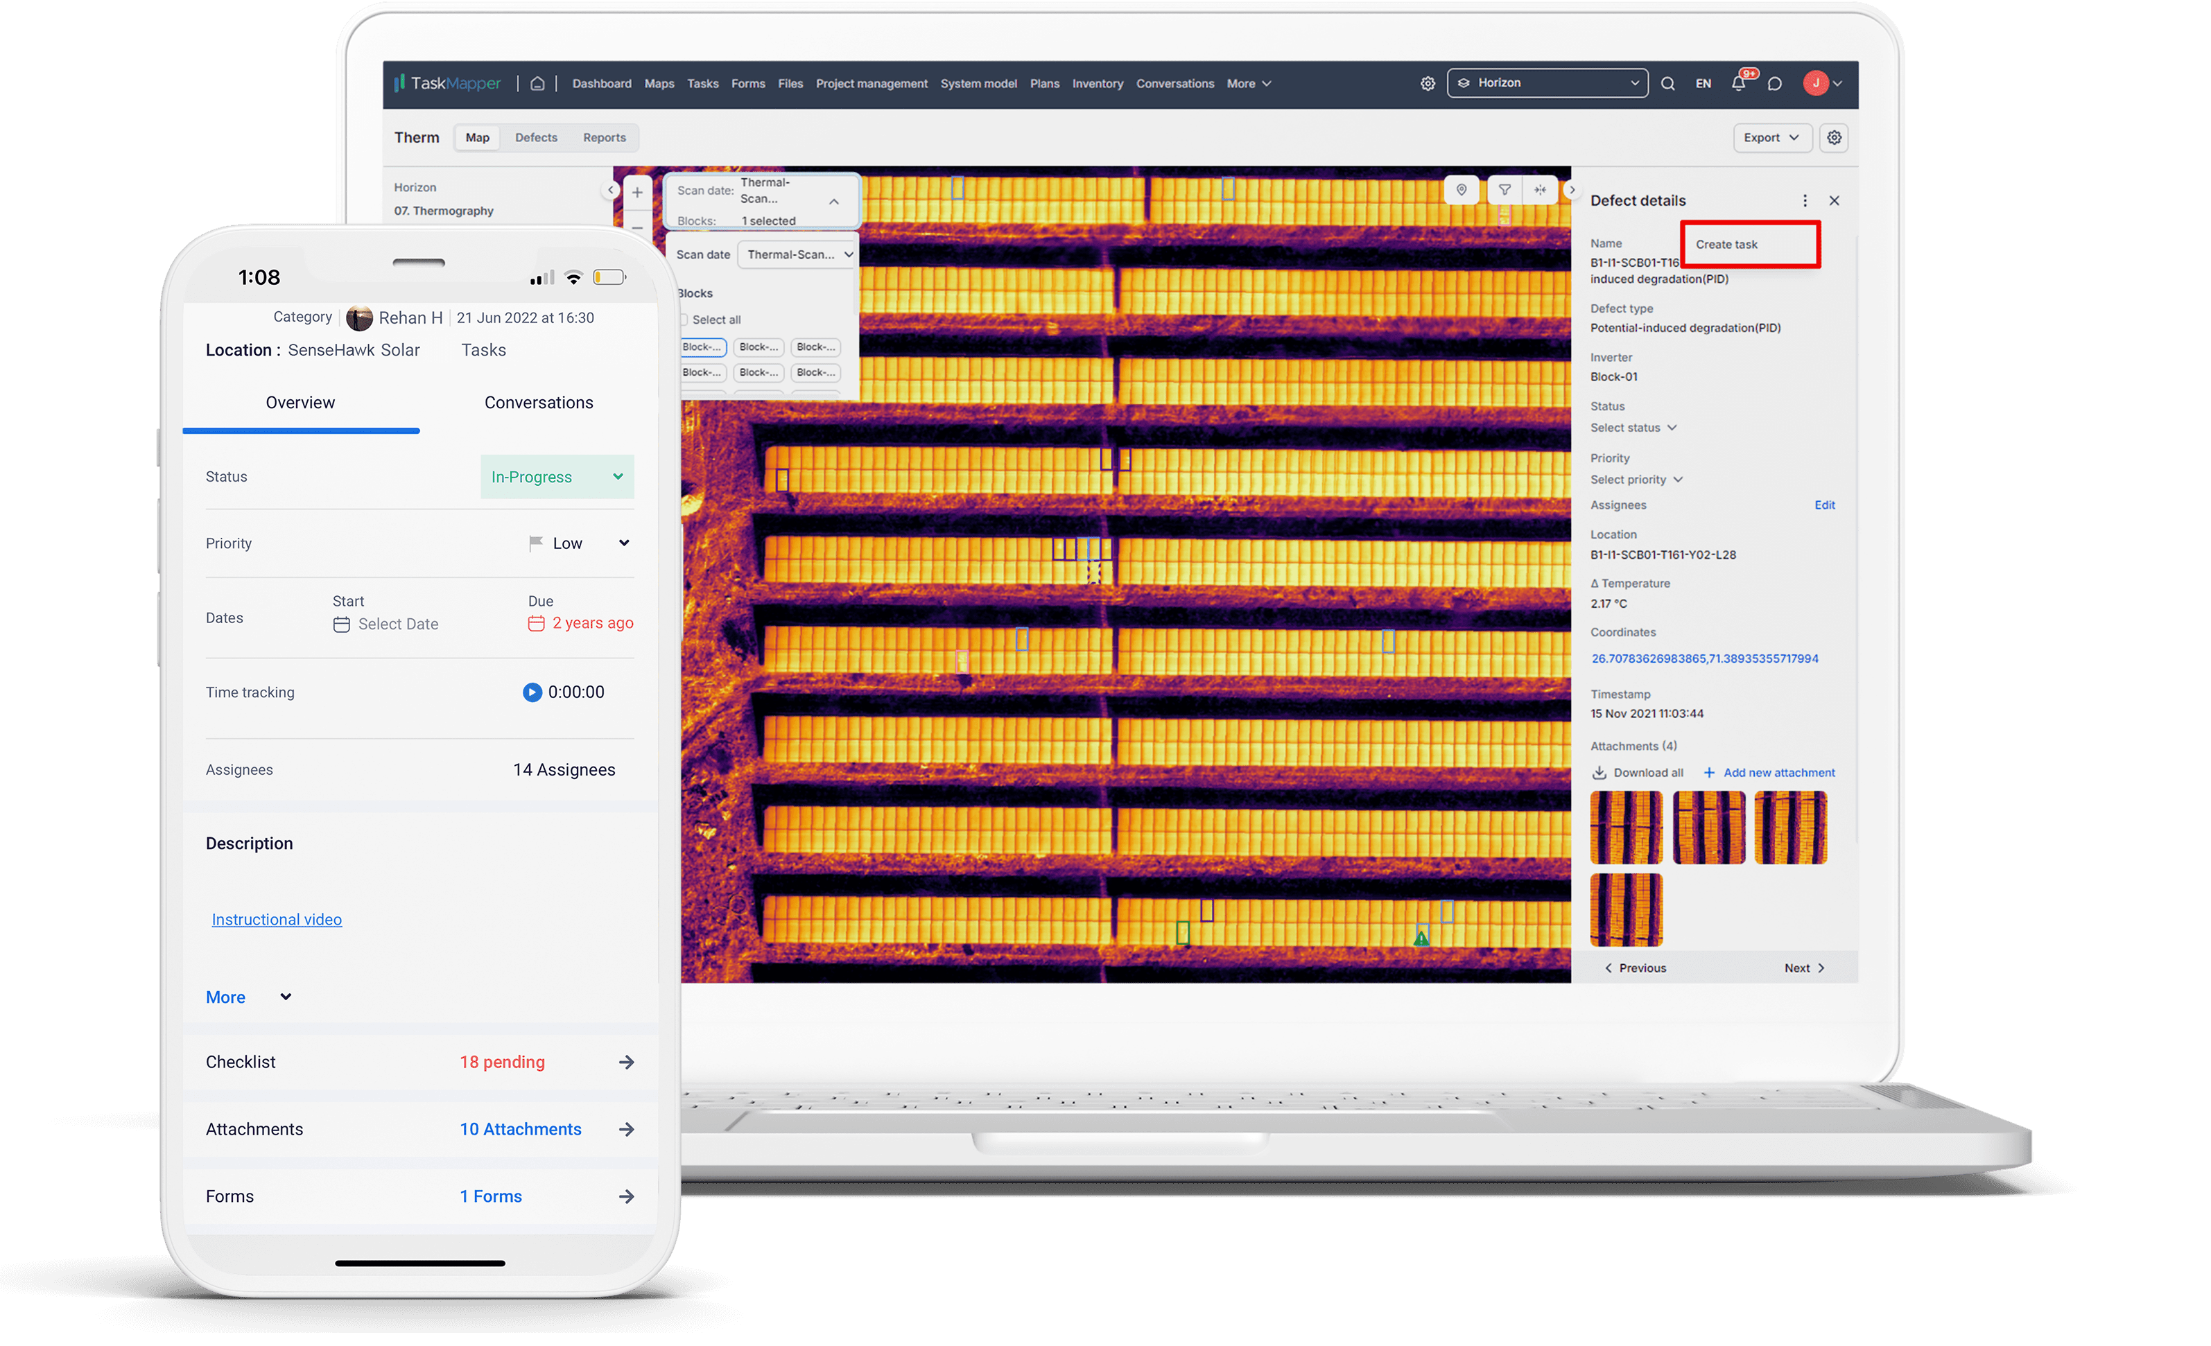This screenshot has width=2211, height=1346.
Task: Toggle the Block-01 block selection
Action: (x=701, y=347)
